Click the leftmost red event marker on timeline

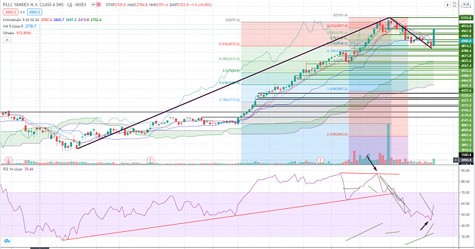pyautogui.click(x=9, y=160)
